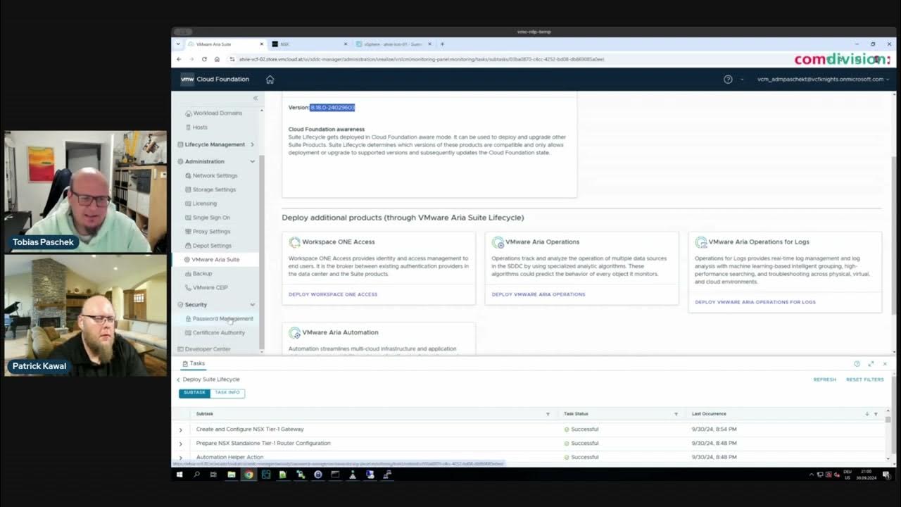Close the Tasks panel
The image size is (901, 507).
(x=885, y=364)
